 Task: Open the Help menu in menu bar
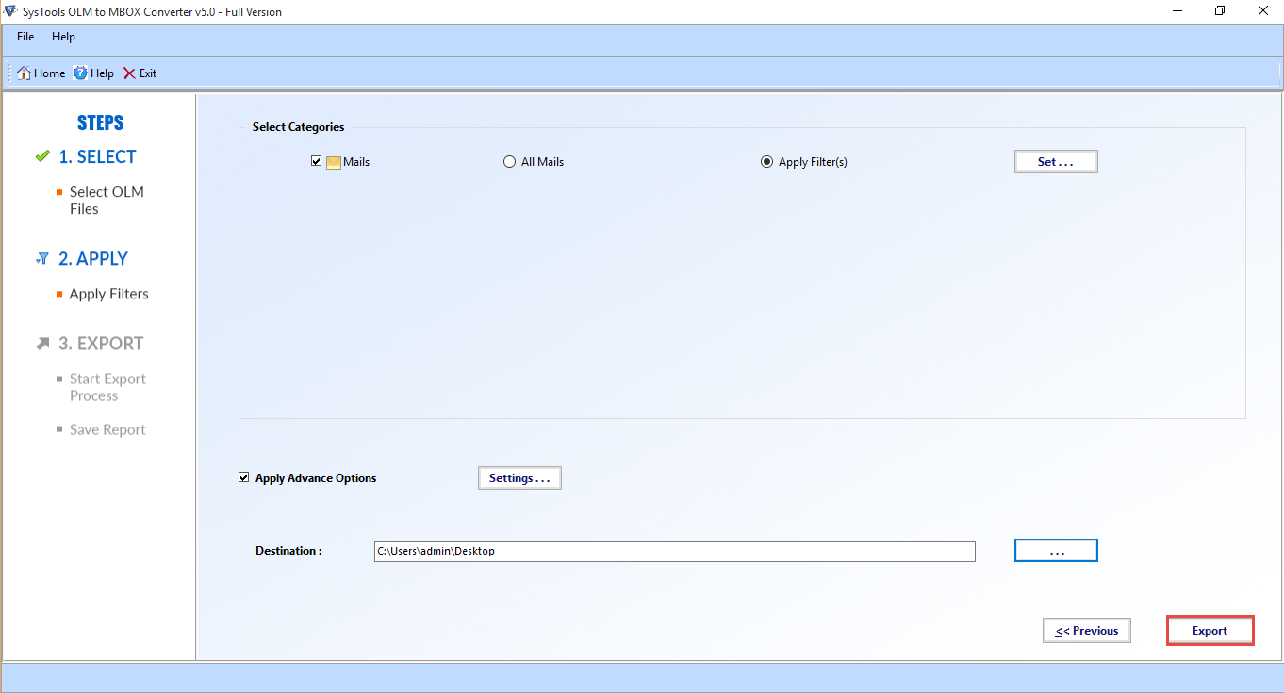tap(64, 37)
